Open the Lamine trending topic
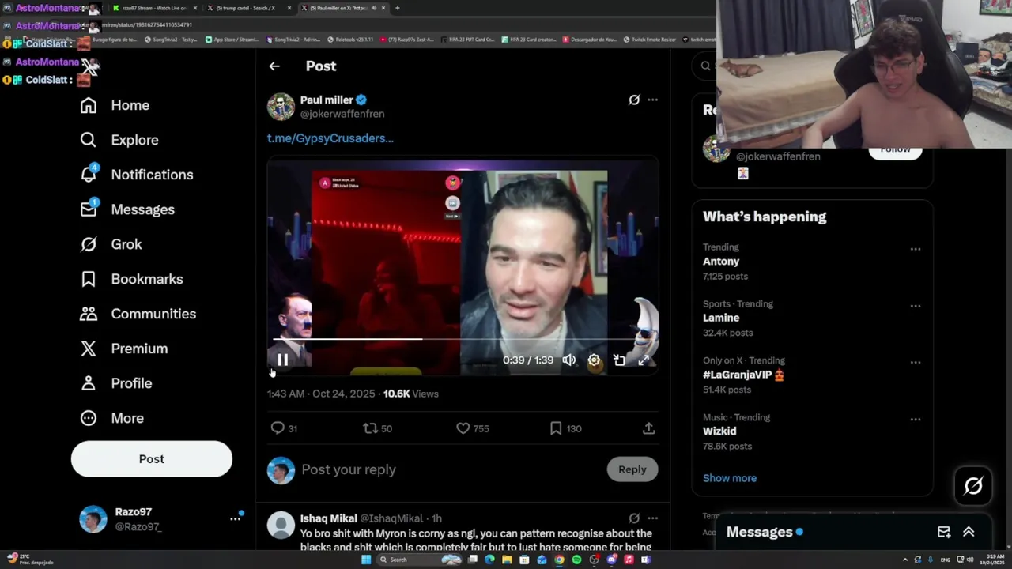Viewport: 1012px width, 569px height. 721,318
